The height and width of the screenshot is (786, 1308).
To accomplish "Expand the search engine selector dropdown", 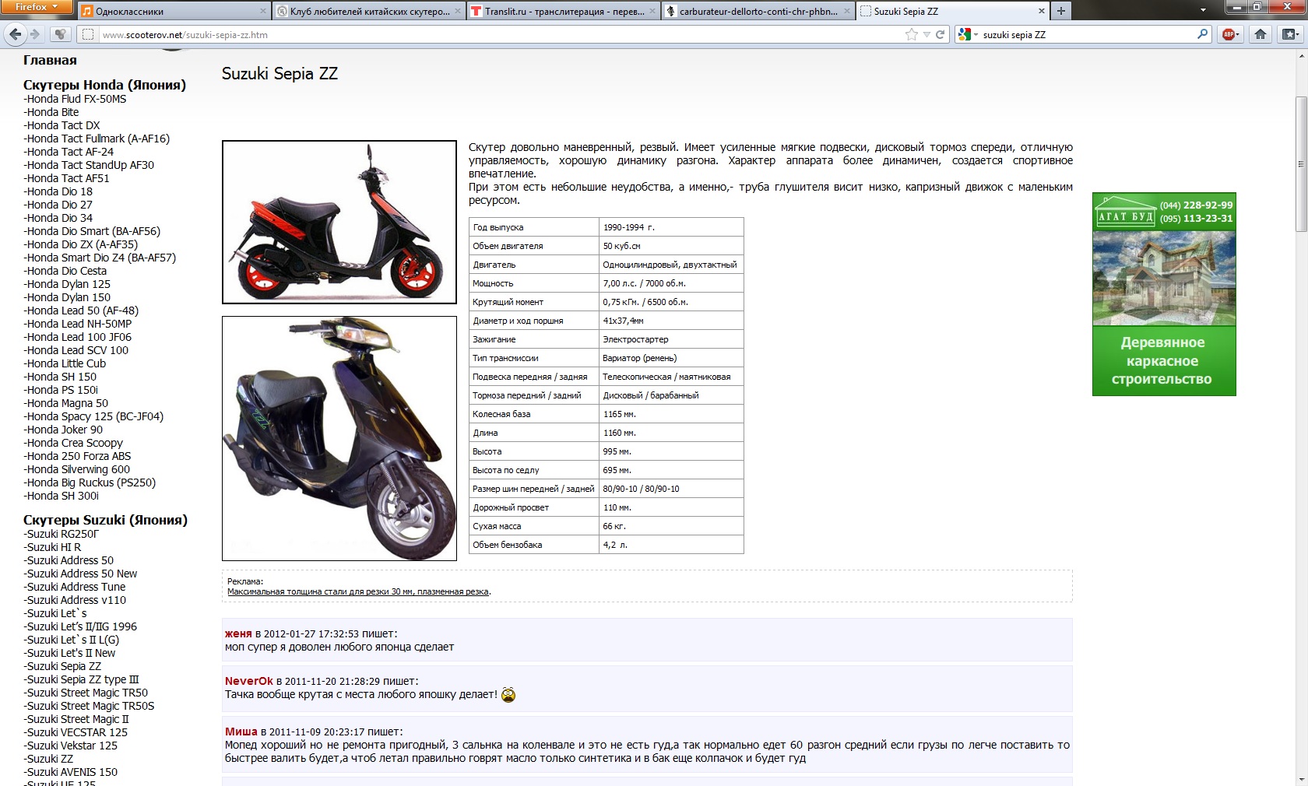I will coord(976,35).
